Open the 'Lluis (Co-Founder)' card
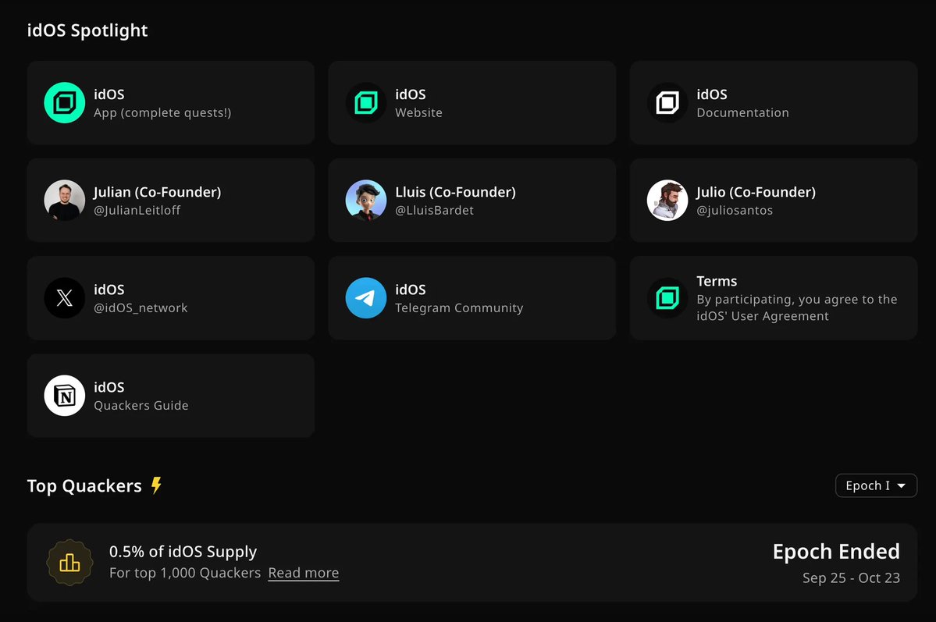This screenshot has width=936, height=622. tap(472, 201)
